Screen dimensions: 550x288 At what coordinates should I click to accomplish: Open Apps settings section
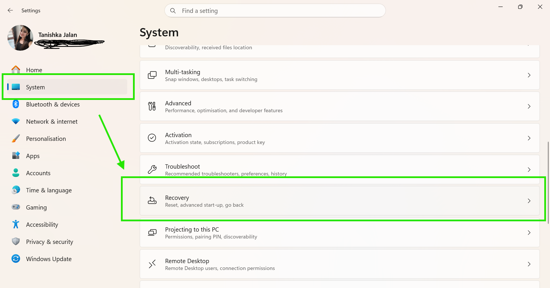coord(67,156)
